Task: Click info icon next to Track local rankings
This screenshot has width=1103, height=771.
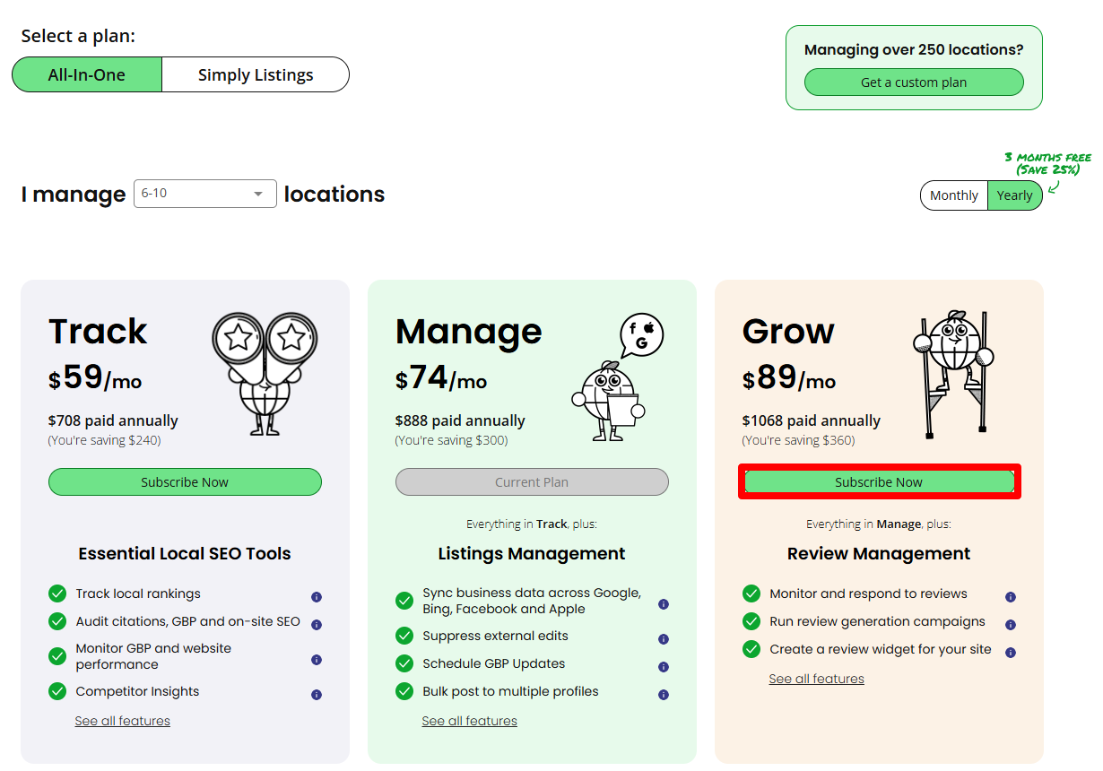Action: tap(317, 597)
